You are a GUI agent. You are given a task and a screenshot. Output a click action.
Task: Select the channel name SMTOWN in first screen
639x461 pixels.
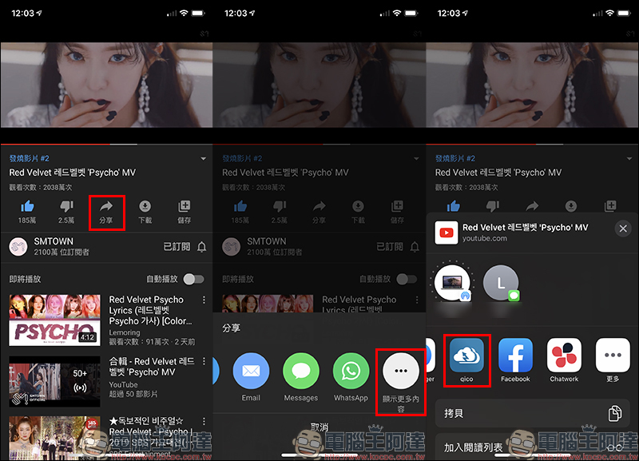tap(54, 241)
